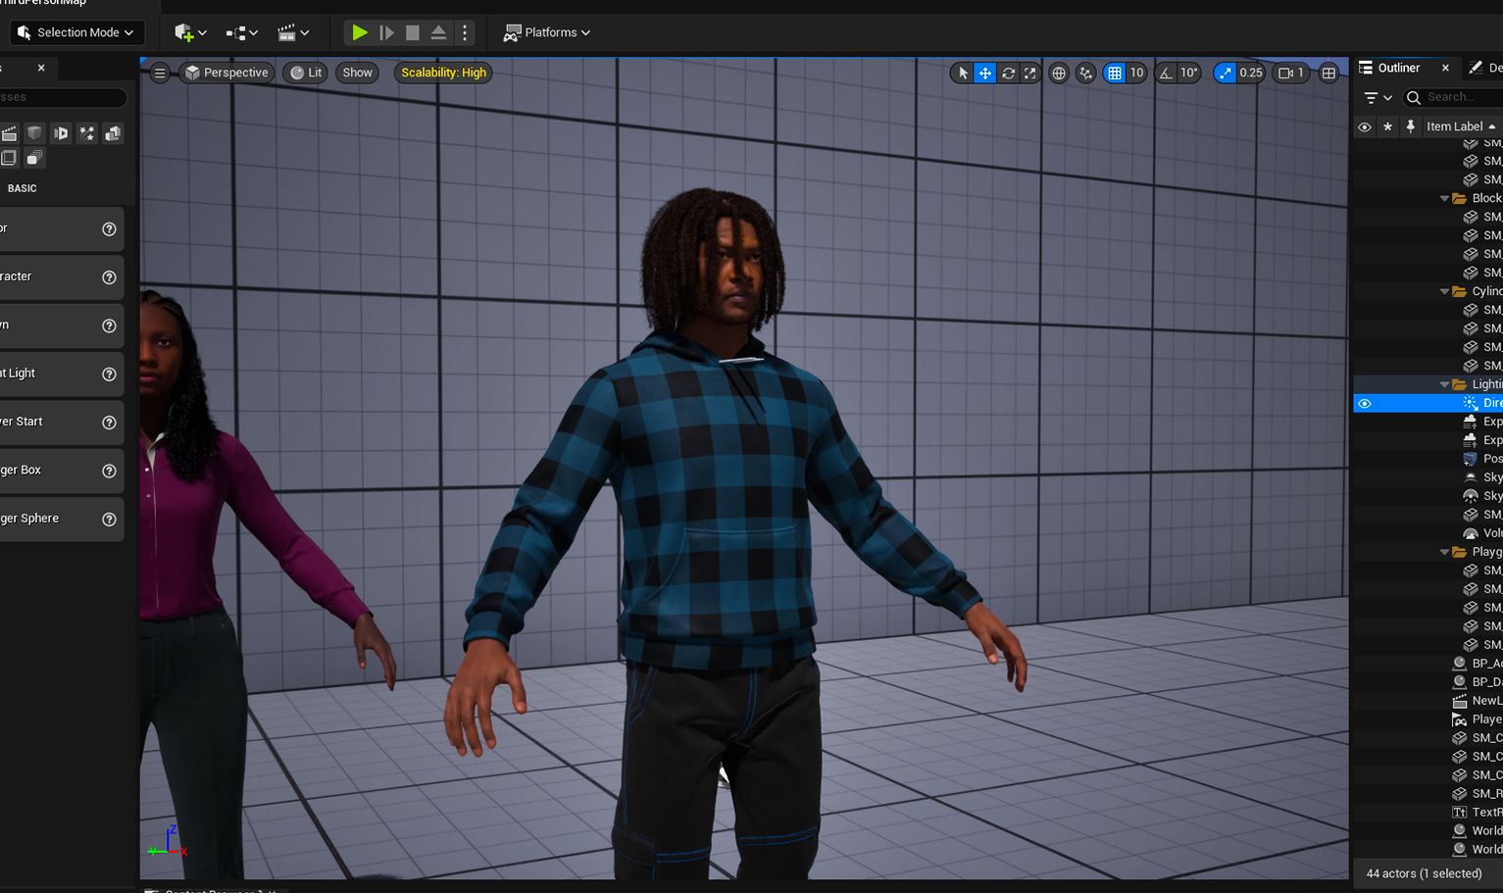Image resolution: width=1503 pixels, height=893 pixels.
Task: Open the viewport hamburger options menu
Action: click(159, 73)
